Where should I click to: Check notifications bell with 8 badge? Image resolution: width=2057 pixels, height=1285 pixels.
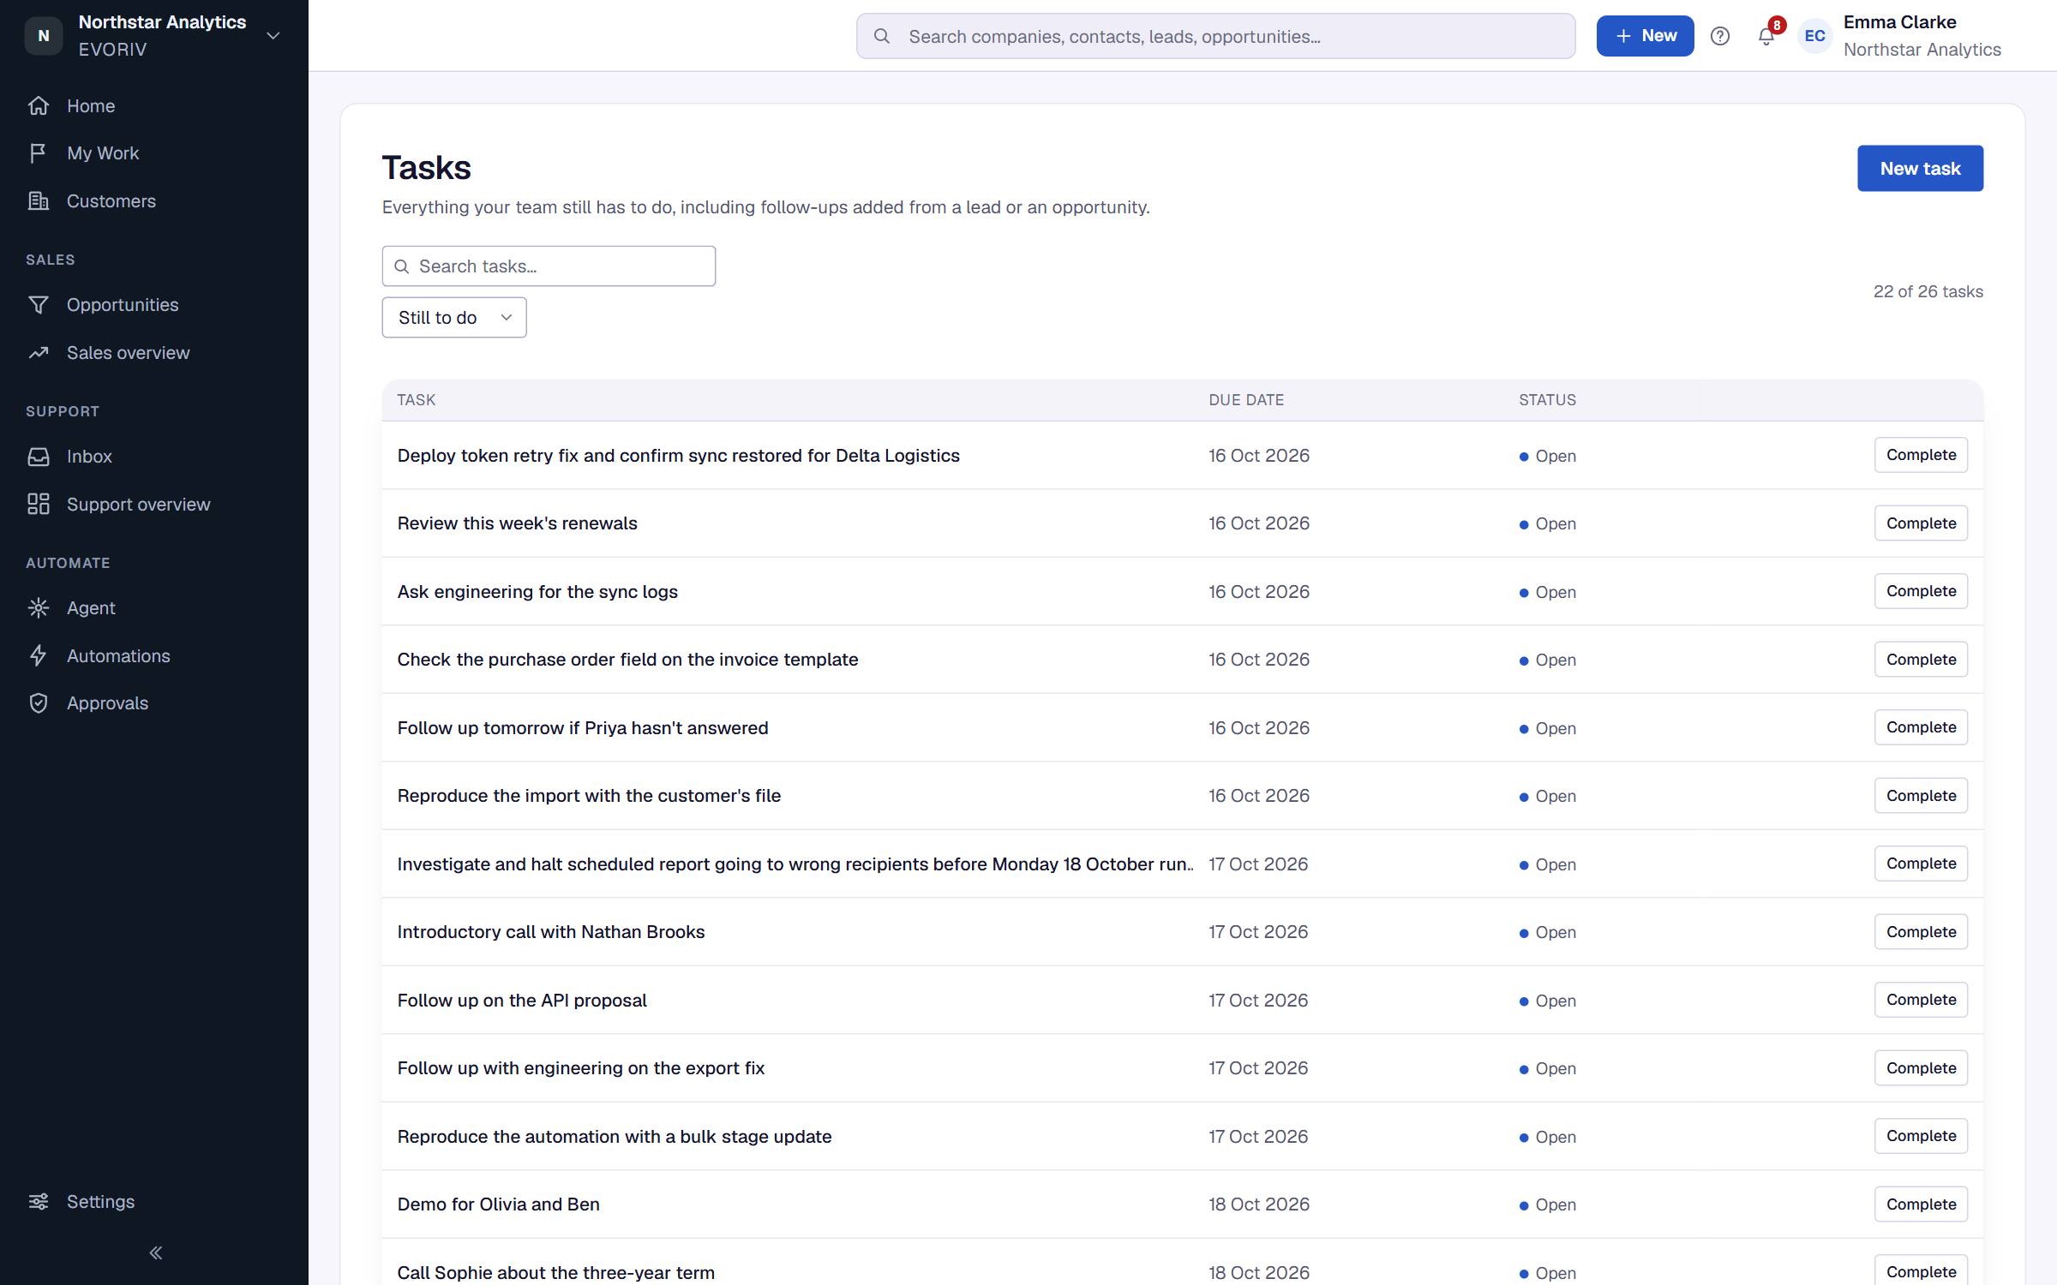[x=1767, y=36]
